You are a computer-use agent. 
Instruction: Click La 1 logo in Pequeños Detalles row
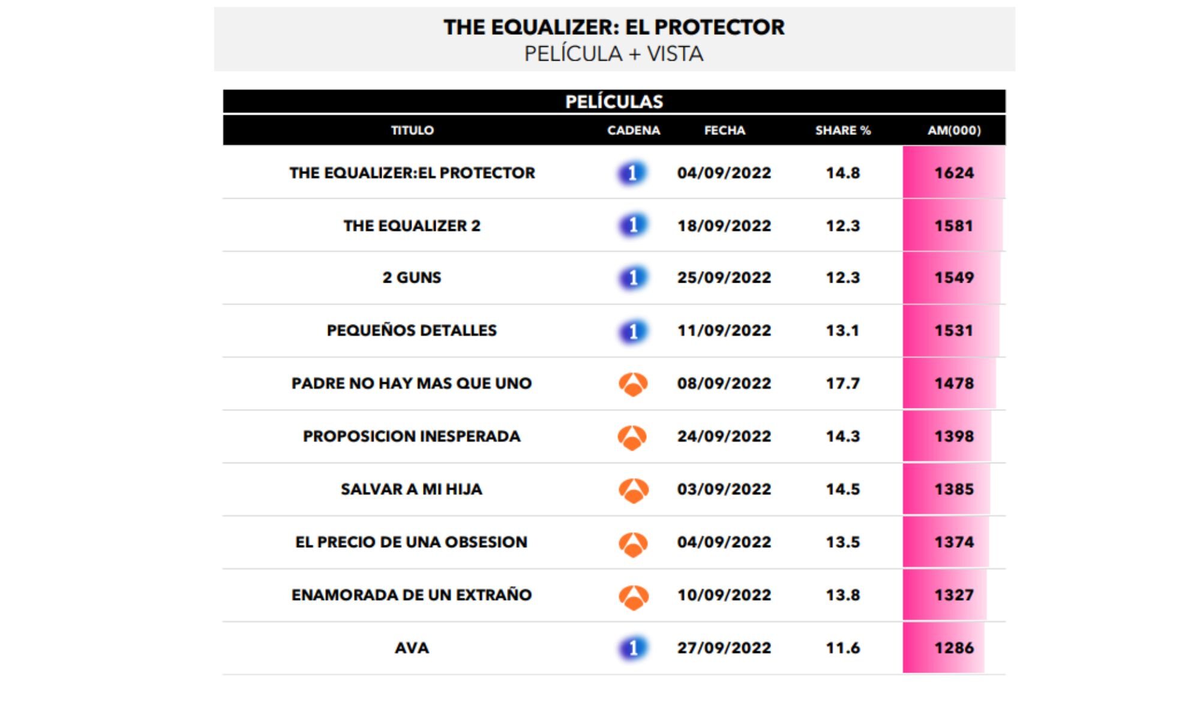coord(632,331)
